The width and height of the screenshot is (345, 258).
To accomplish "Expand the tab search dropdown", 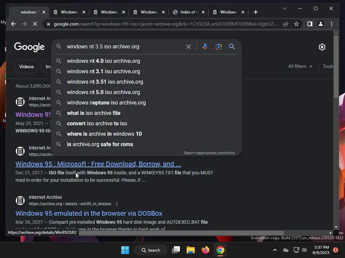I will coord(284,8).
